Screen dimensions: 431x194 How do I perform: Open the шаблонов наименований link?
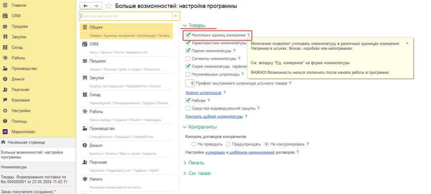pyautogui.click(x=252, y=152)
